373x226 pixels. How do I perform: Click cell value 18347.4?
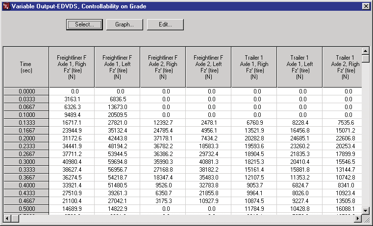163,178
